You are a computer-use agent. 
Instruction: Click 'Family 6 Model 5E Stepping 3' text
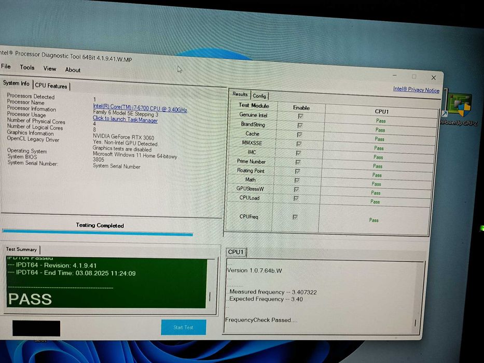(x=126, y=113)
